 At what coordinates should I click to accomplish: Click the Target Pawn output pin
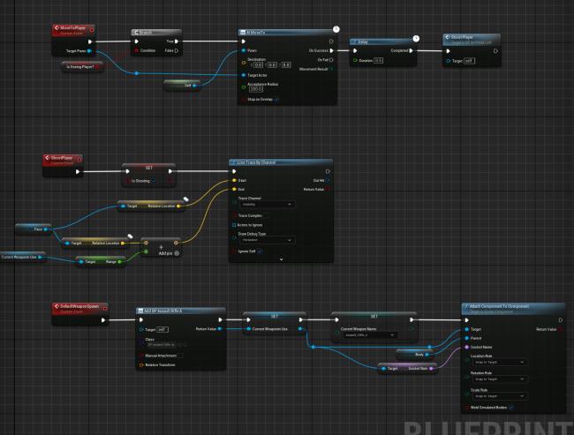point(89,51)
